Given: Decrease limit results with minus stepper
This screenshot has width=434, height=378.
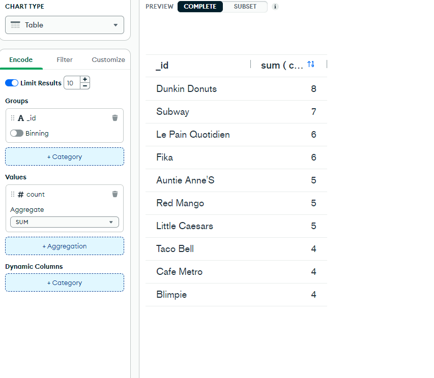Looking at the screenshot, I should (x=85, y=86).
